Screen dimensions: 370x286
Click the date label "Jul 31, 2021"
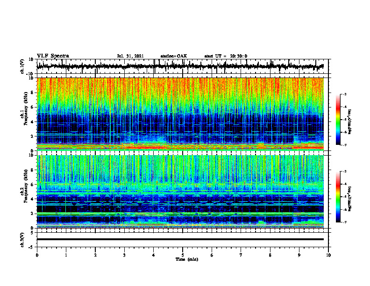130,56
